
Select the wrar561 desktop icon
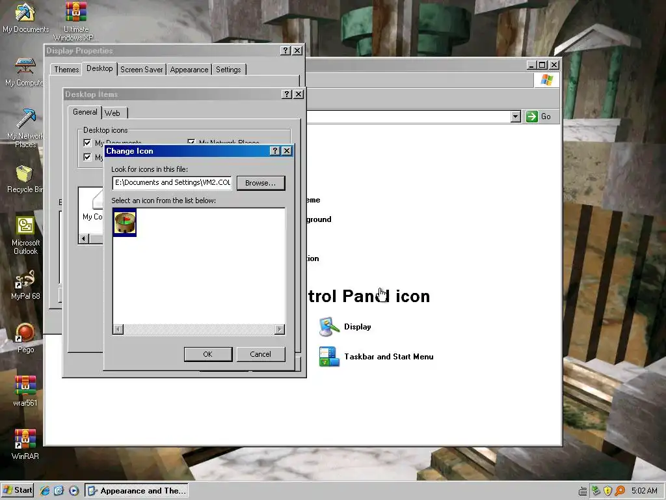tap(25, 391)
